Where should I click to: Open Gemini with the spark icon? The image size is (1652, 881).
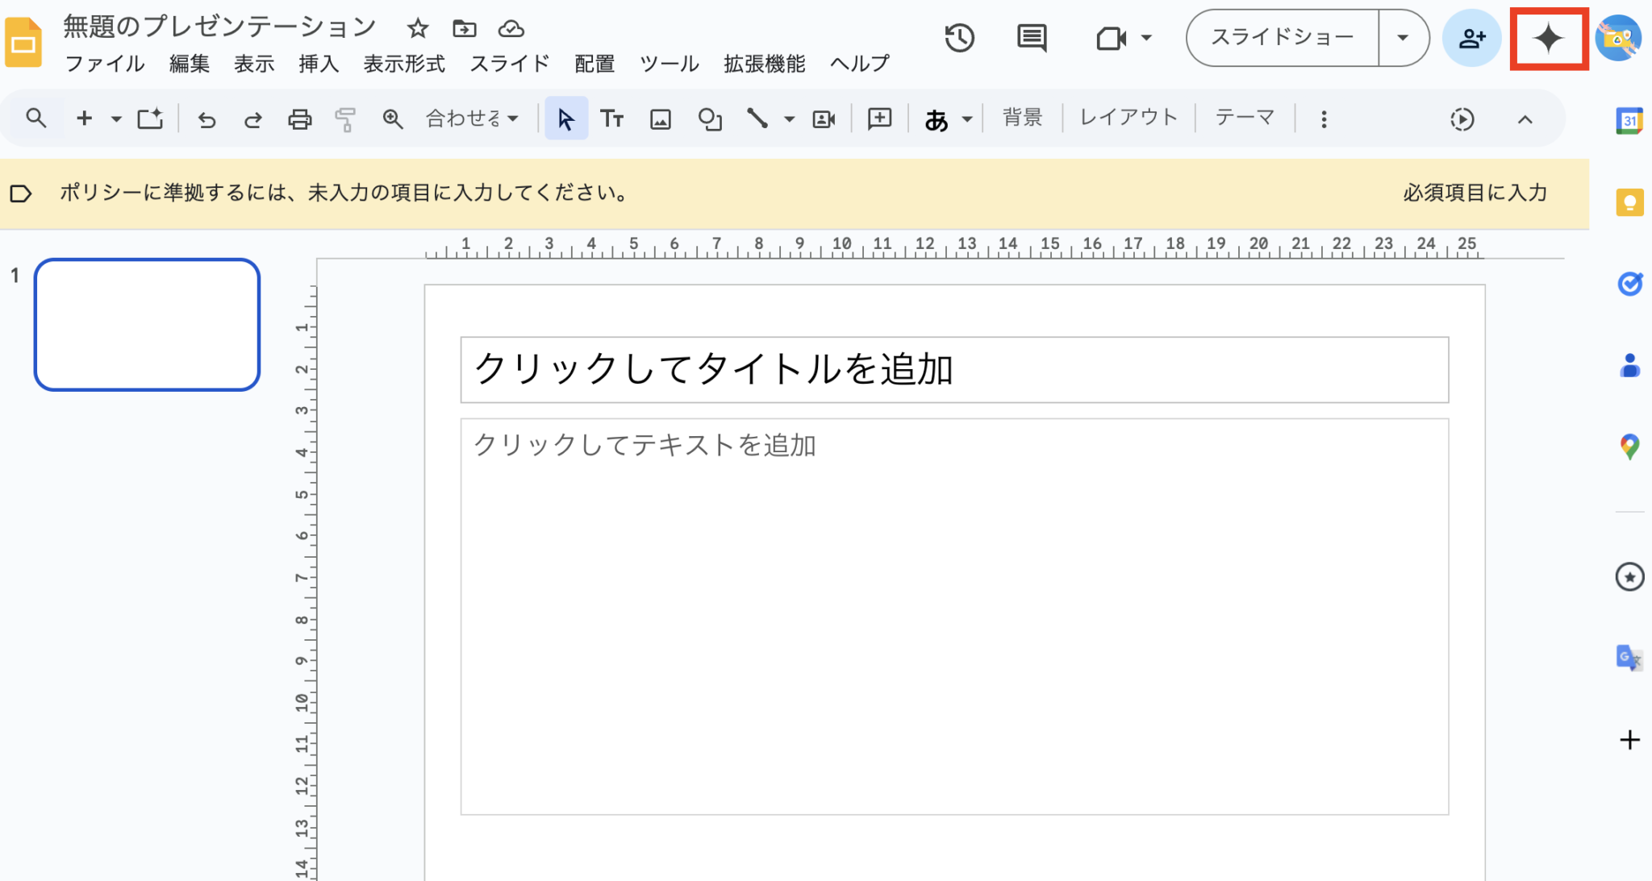(1548, 37)
